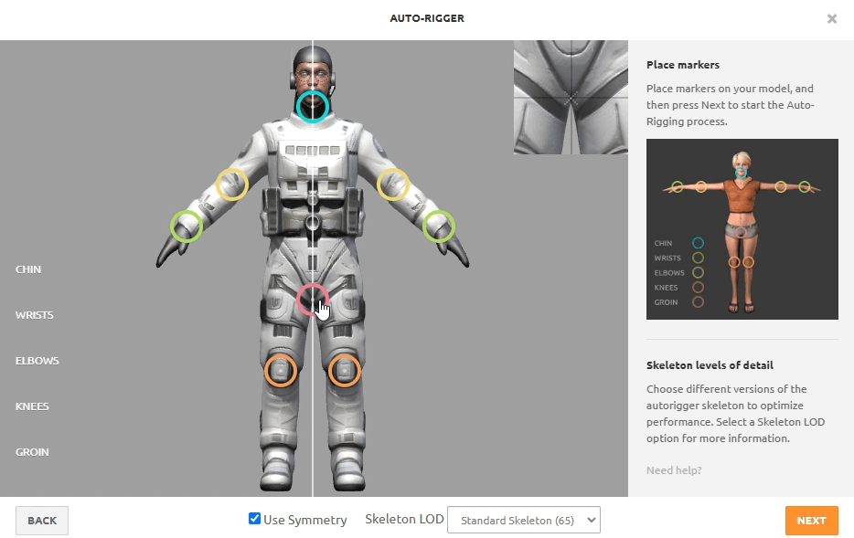Click the orange knee marker on the right side
854x538 pixels.
click(345, 371)
